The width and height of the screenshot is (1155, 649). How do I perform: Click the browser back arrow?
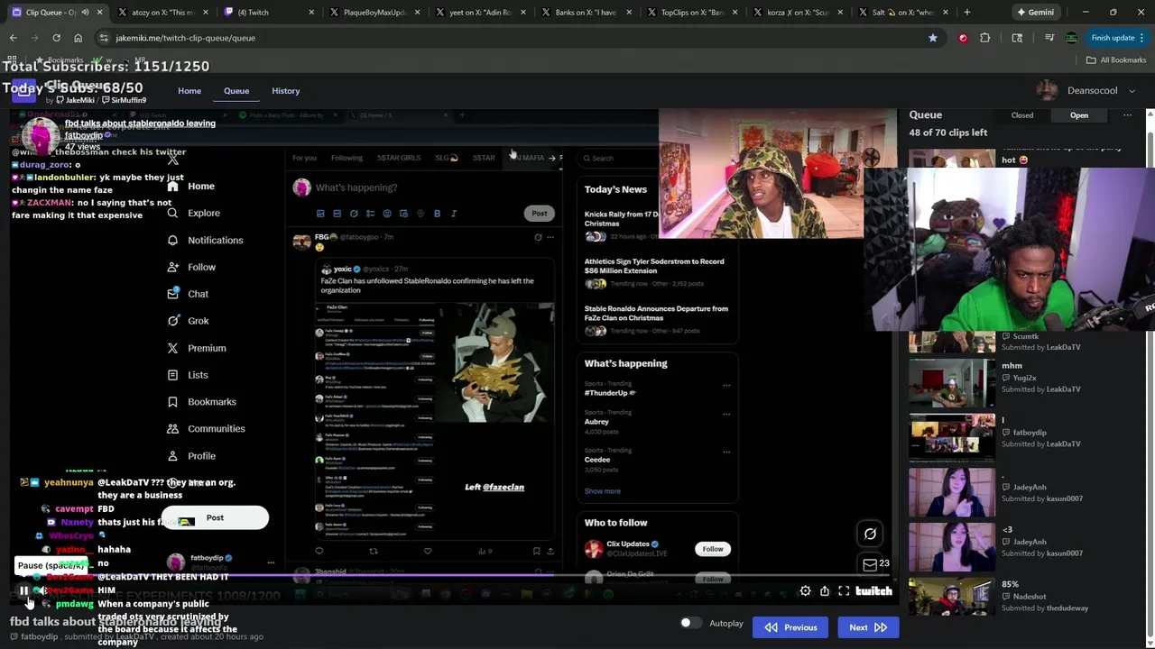[x=14, y=38]
